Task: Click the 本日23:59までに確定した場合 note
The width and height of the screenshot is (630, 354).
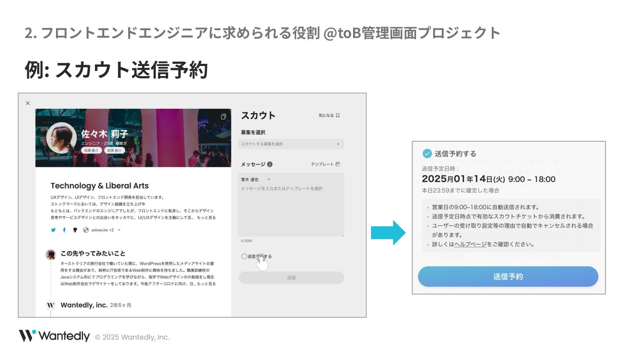Action: click(x=460, y=191)
